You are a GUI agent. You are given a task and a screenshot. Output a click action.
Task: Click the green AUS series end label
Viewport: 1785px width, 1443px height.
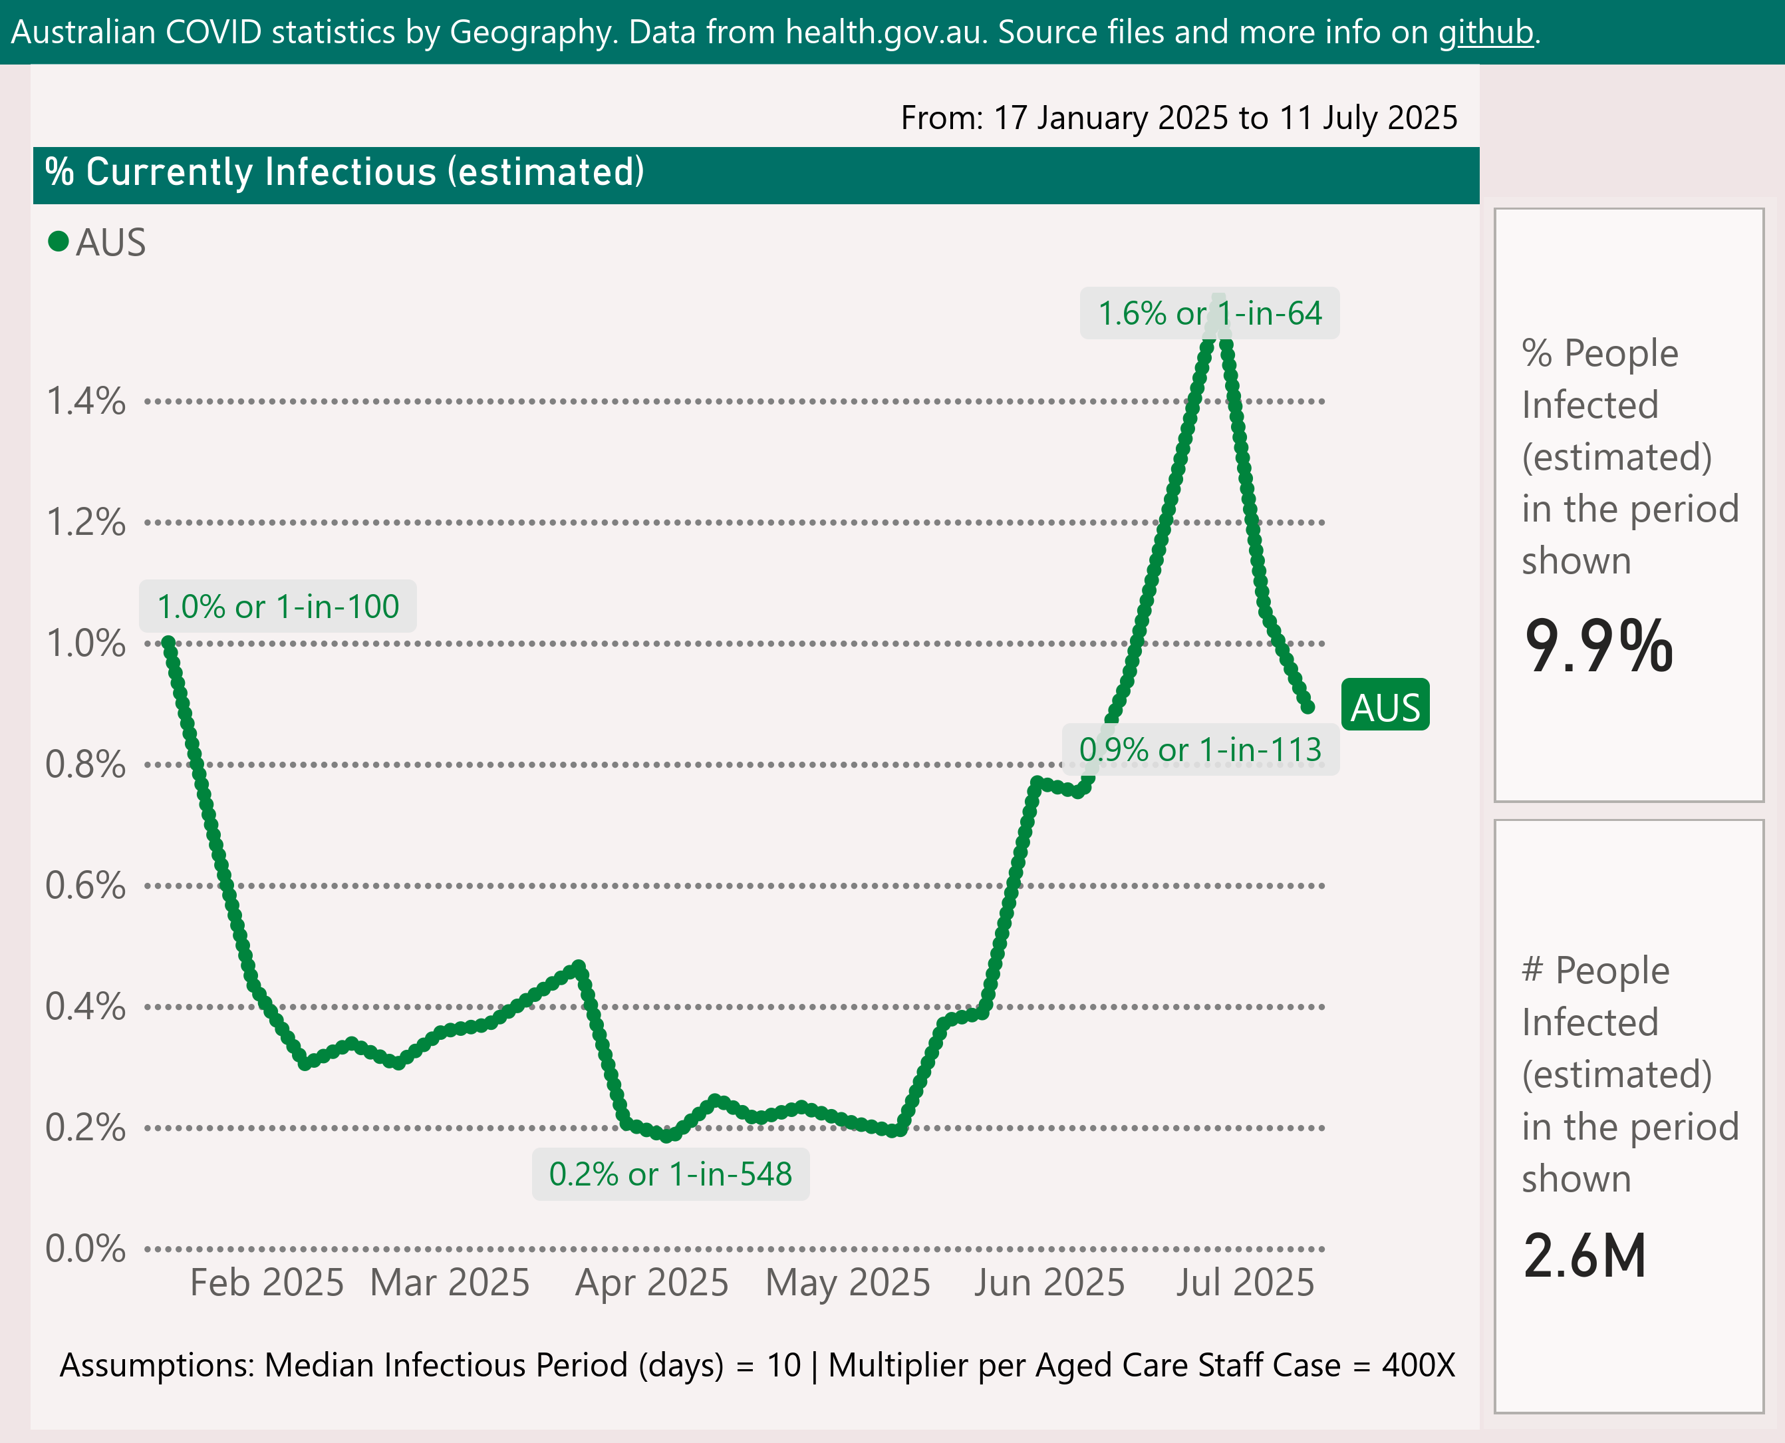click(1385, 707)
